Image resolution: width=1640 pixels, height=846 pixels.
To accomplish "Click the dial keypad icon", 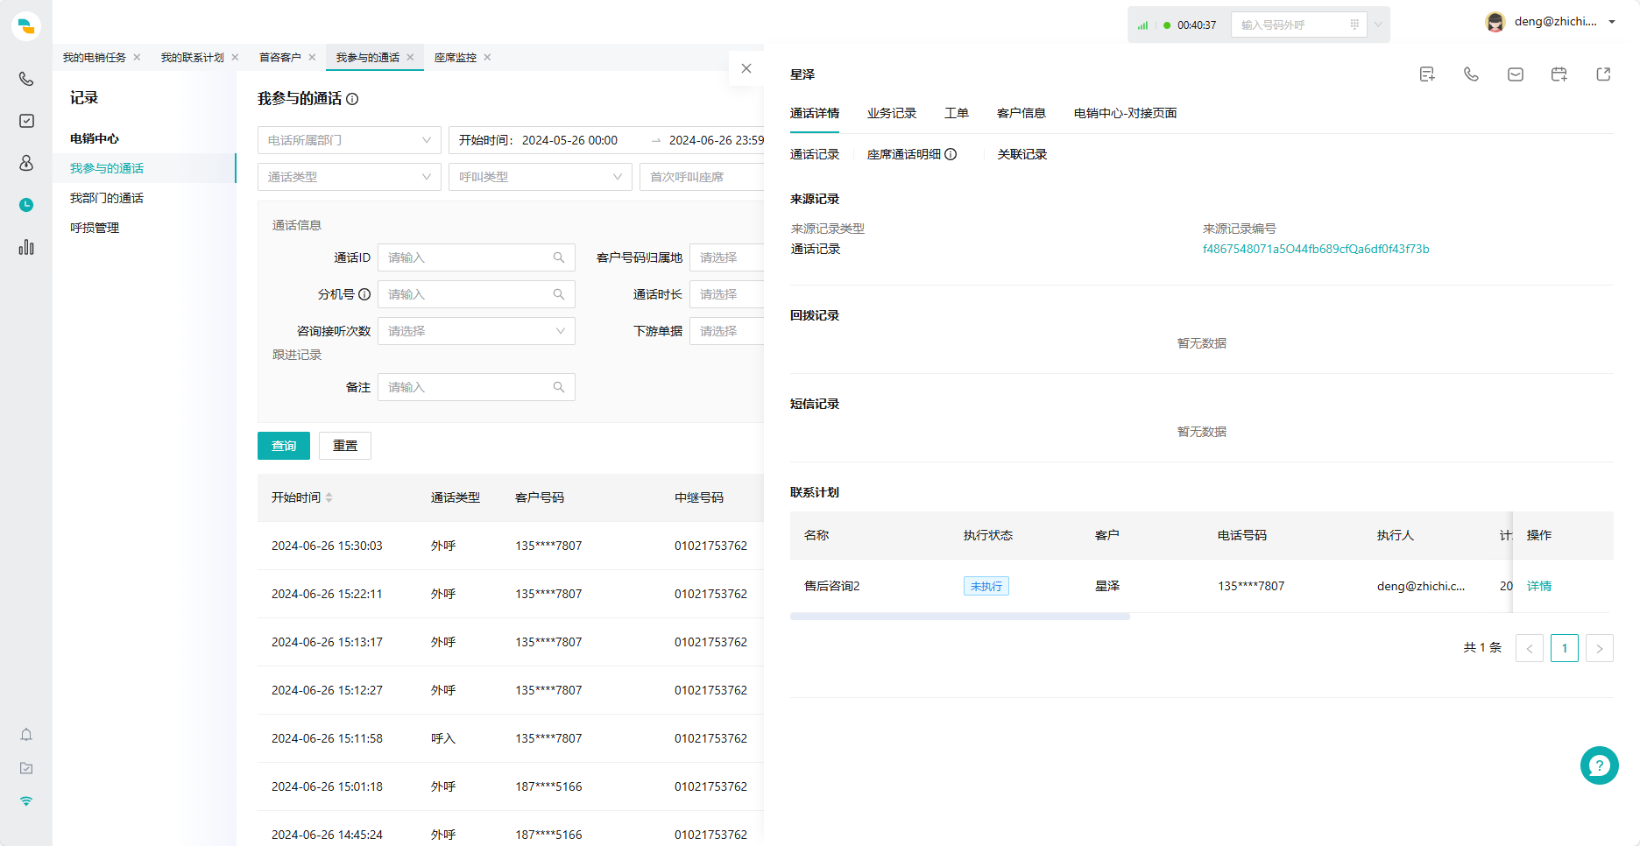I will pos(1354,25).
